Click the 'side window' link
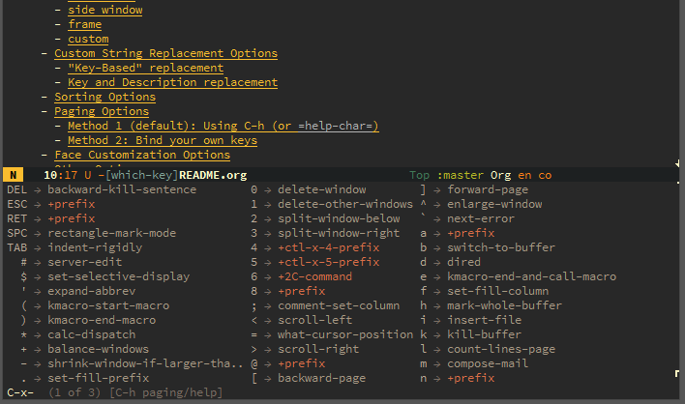 coord(104,10)
